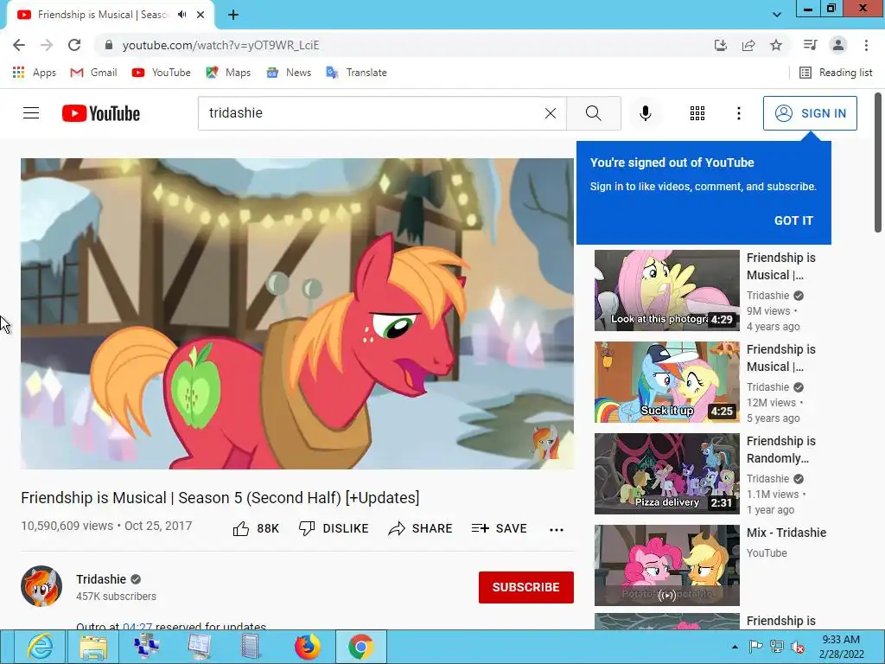The height and width of the screenshot is (664, 885).
Task: Click the address bar URL
Action: (x=220, y=45)
